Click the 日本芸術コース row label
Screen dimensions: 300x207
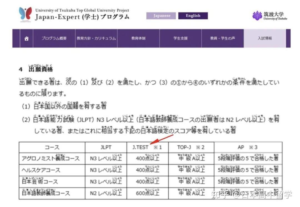tap(40, 181)
